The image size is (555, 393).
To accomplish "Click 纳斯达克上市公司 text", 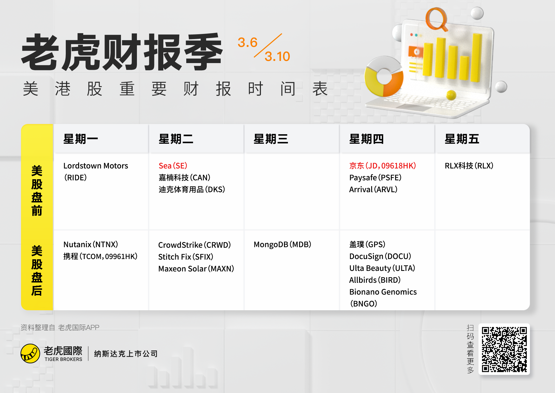I will click(x=126, y=354).
